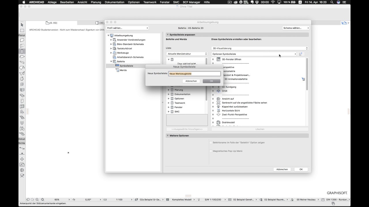The height and width of the screenshot is (207, 369).
Task: Select Menüs in the Befehle tree
Action: tap(123, 70)
